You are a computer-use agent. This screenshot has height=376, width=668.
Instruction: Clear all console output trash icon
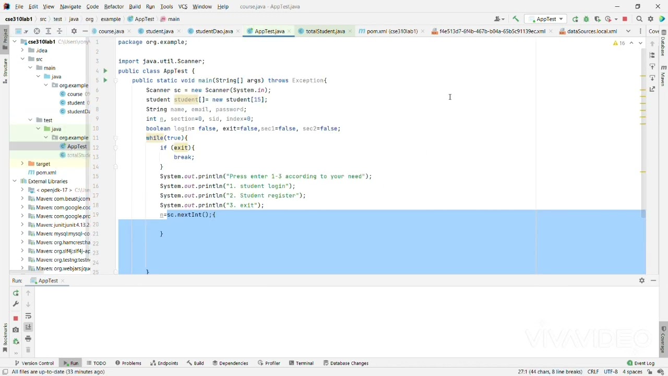point(28,350)
